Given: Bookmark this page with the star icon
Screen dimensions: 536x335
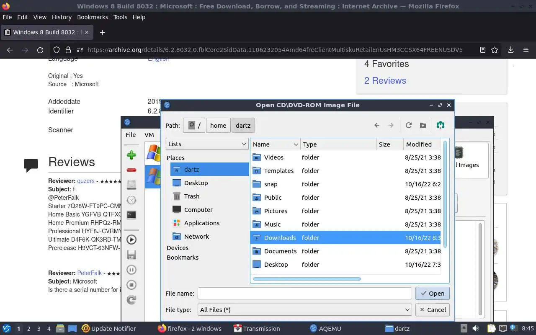Looking at the screenshot, I should click(495, 50).
